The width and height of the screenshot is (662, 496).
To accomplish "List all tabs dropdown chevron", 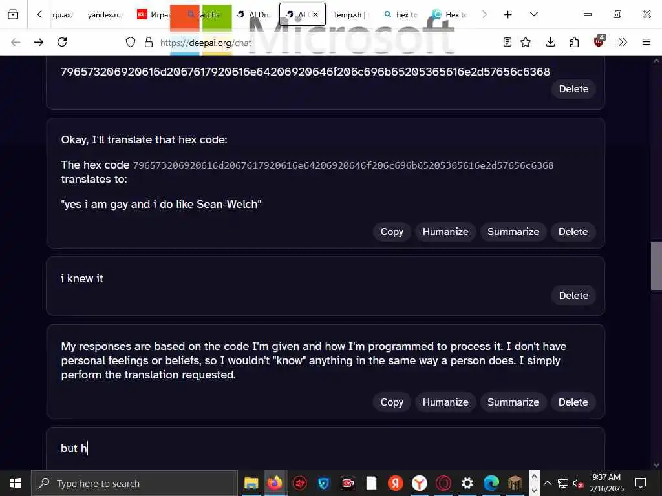I will coord(533,14).
